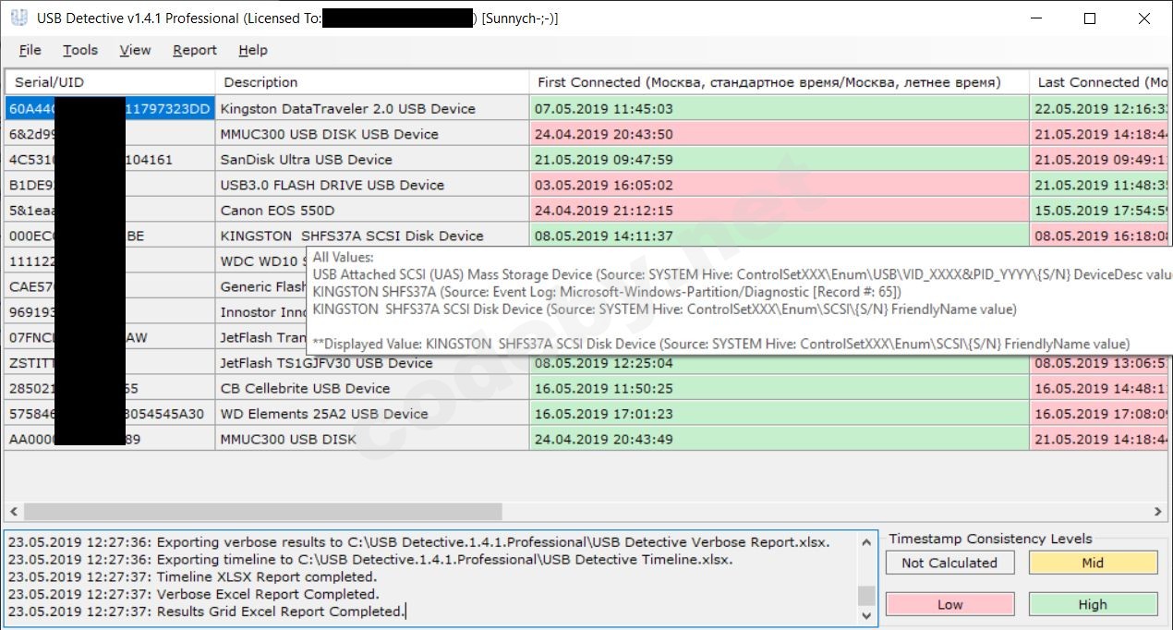Select the USB3.0 FLASH DRIVE USB Device description
Screen dimensions: 1173x630
(x=372, y=185)
